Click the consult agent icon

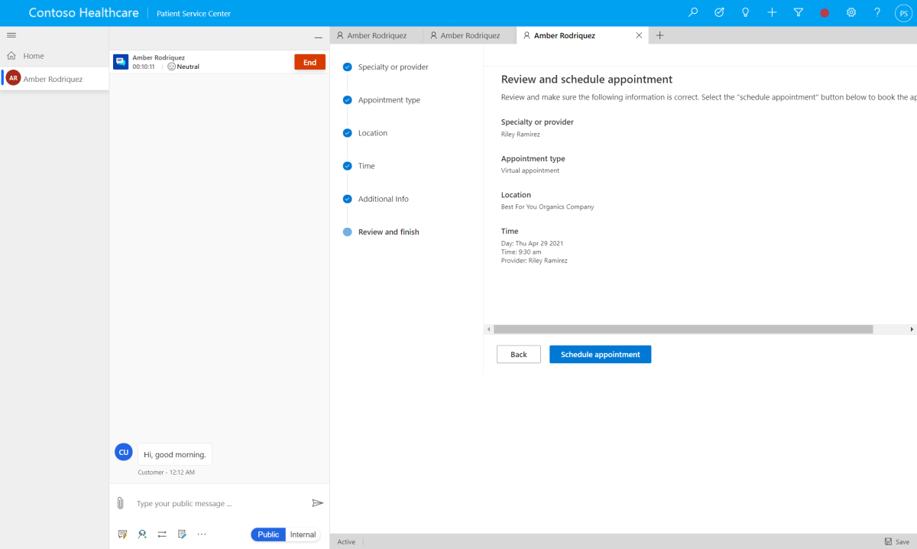click(142, 534)
